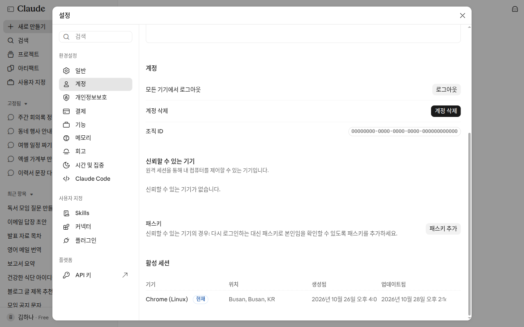Click the settings 검색 input field

95,37
